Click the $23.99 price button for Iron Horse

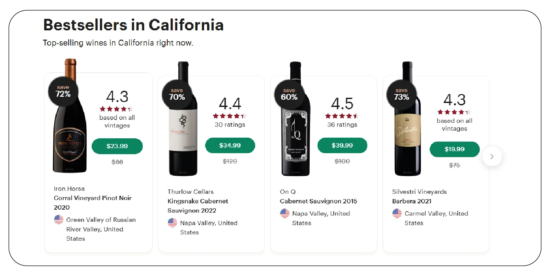tap(117, 146)
